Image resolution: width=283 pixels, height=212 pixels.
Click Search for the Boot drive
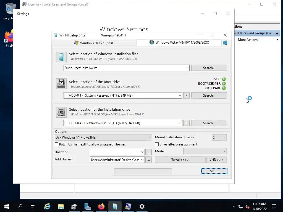[209, 96]
